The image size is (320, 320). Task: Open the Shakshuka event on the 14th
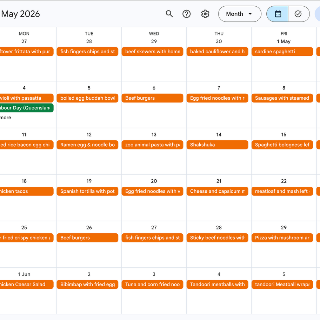click(217, 145)
